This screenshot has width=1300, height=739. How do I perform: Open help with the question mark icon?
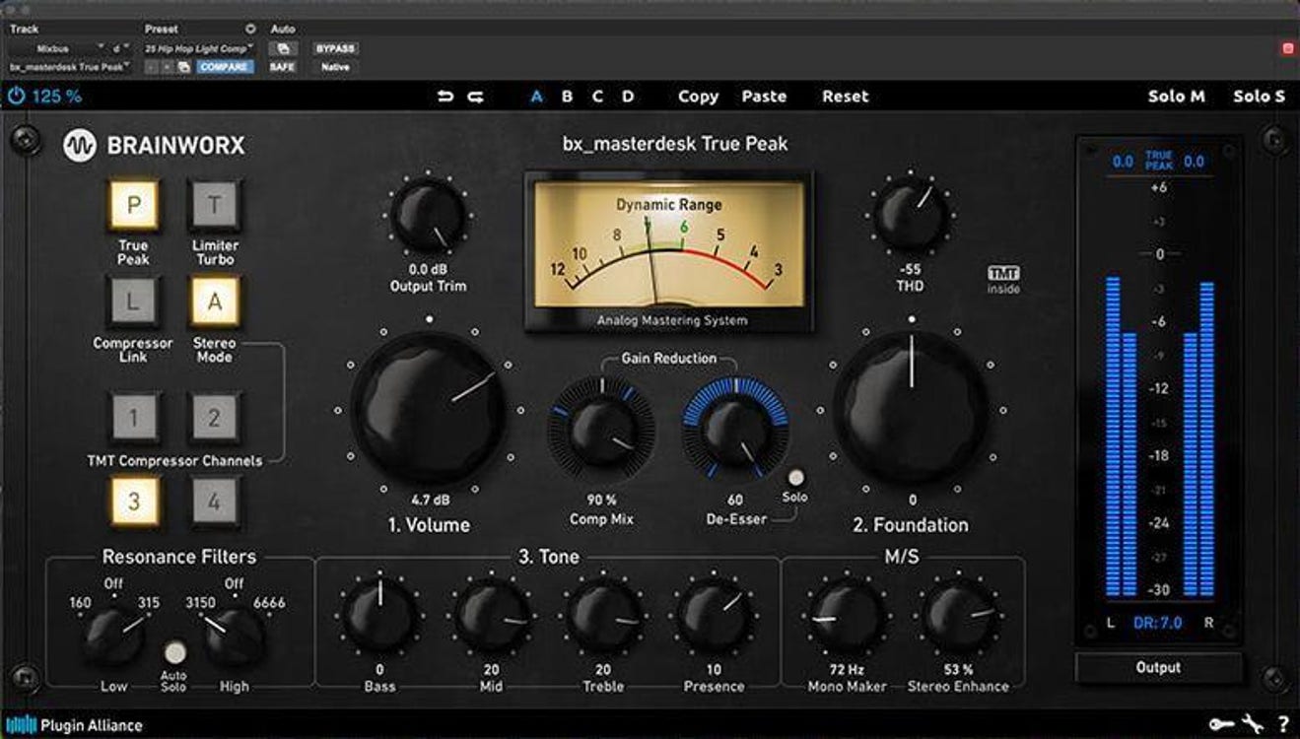1282,725
